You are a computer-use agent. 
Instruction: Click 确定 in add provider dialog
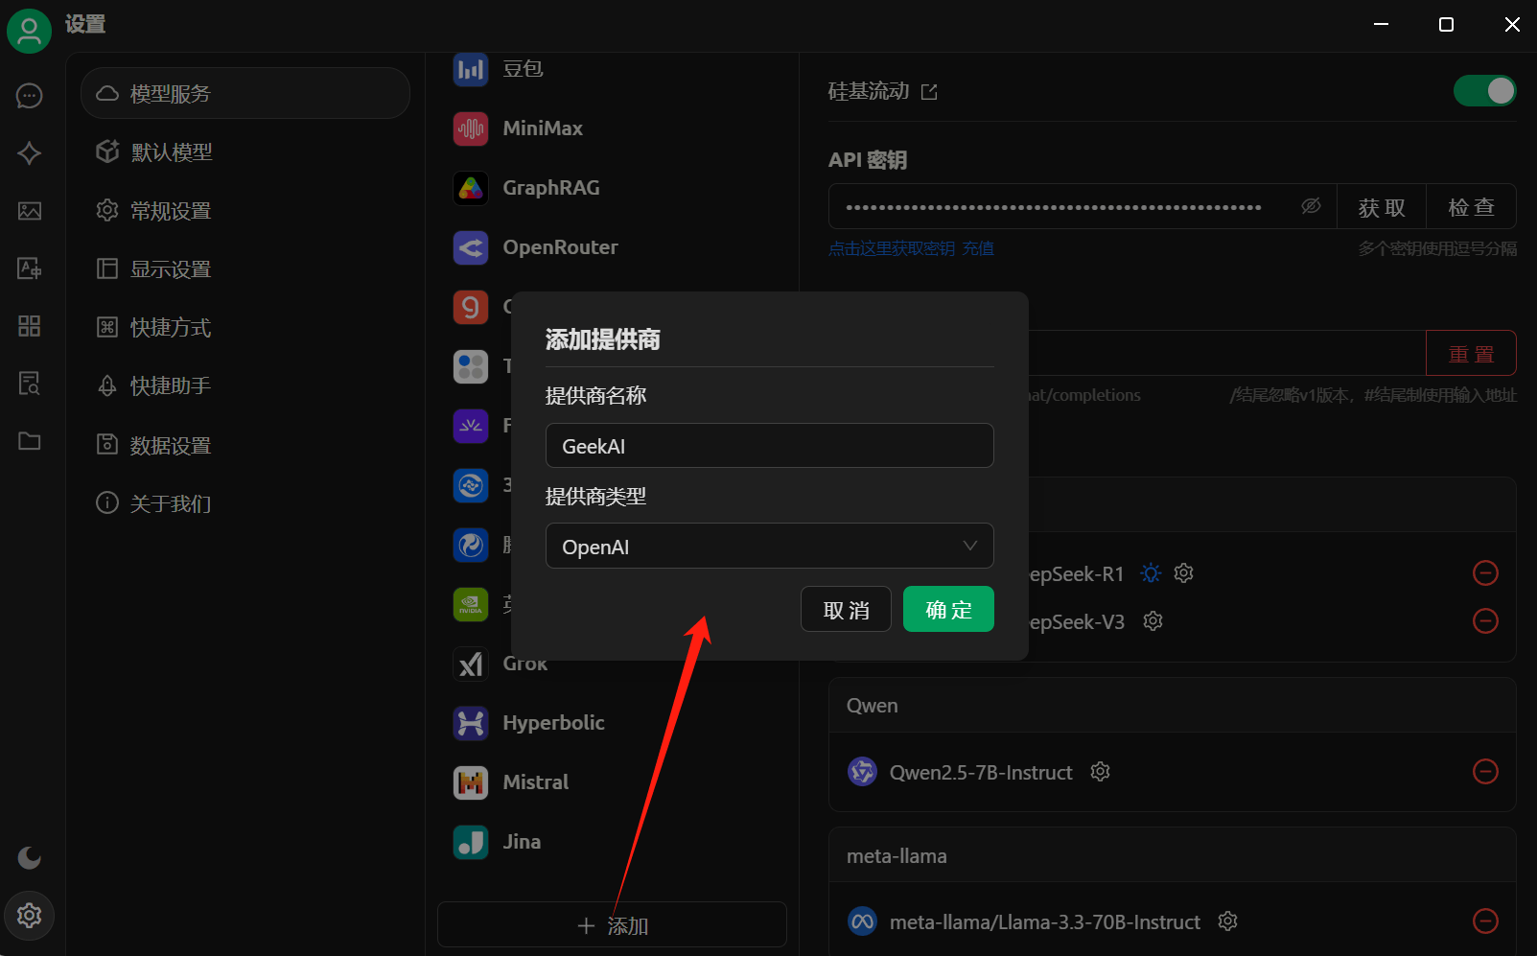click(x=948, y=610)
